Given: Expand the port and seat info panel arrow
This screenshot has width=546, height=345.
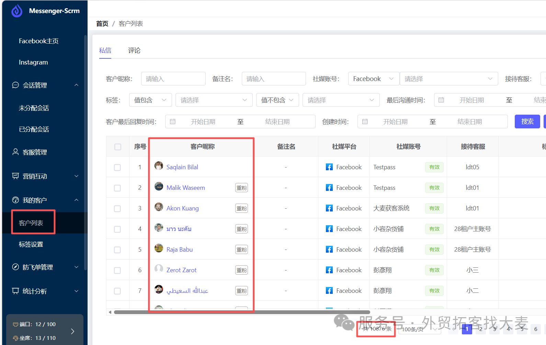Looking at the screenshot, I should pyautogui.click(x=72, y=331).
